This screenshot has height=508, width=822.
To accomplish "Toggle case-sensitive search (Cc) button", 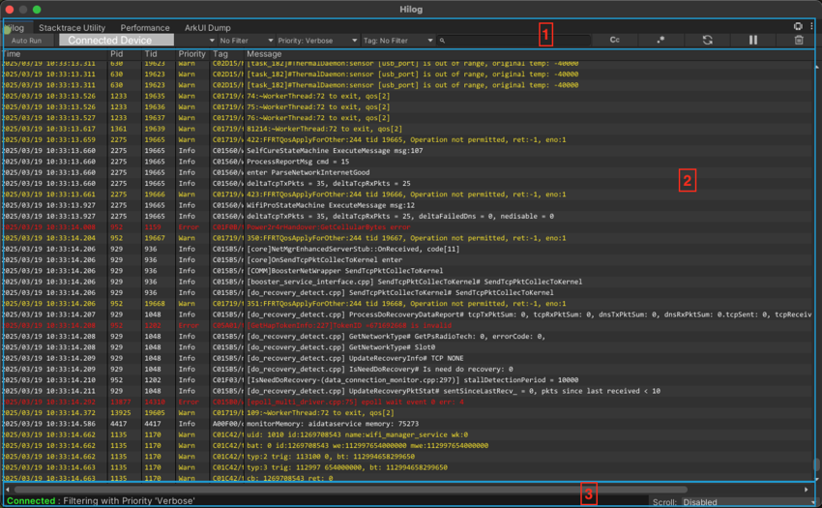I will [614, 41].
